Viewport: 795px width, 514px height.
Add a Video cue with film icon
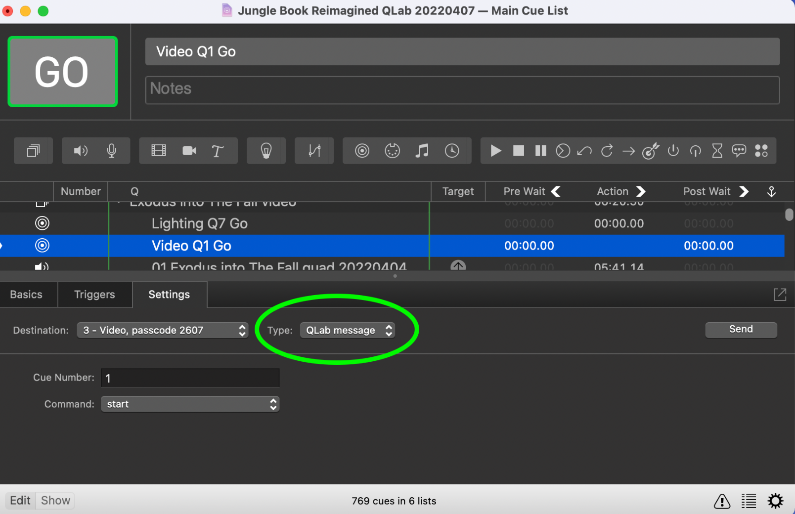(x=159, y=151)
